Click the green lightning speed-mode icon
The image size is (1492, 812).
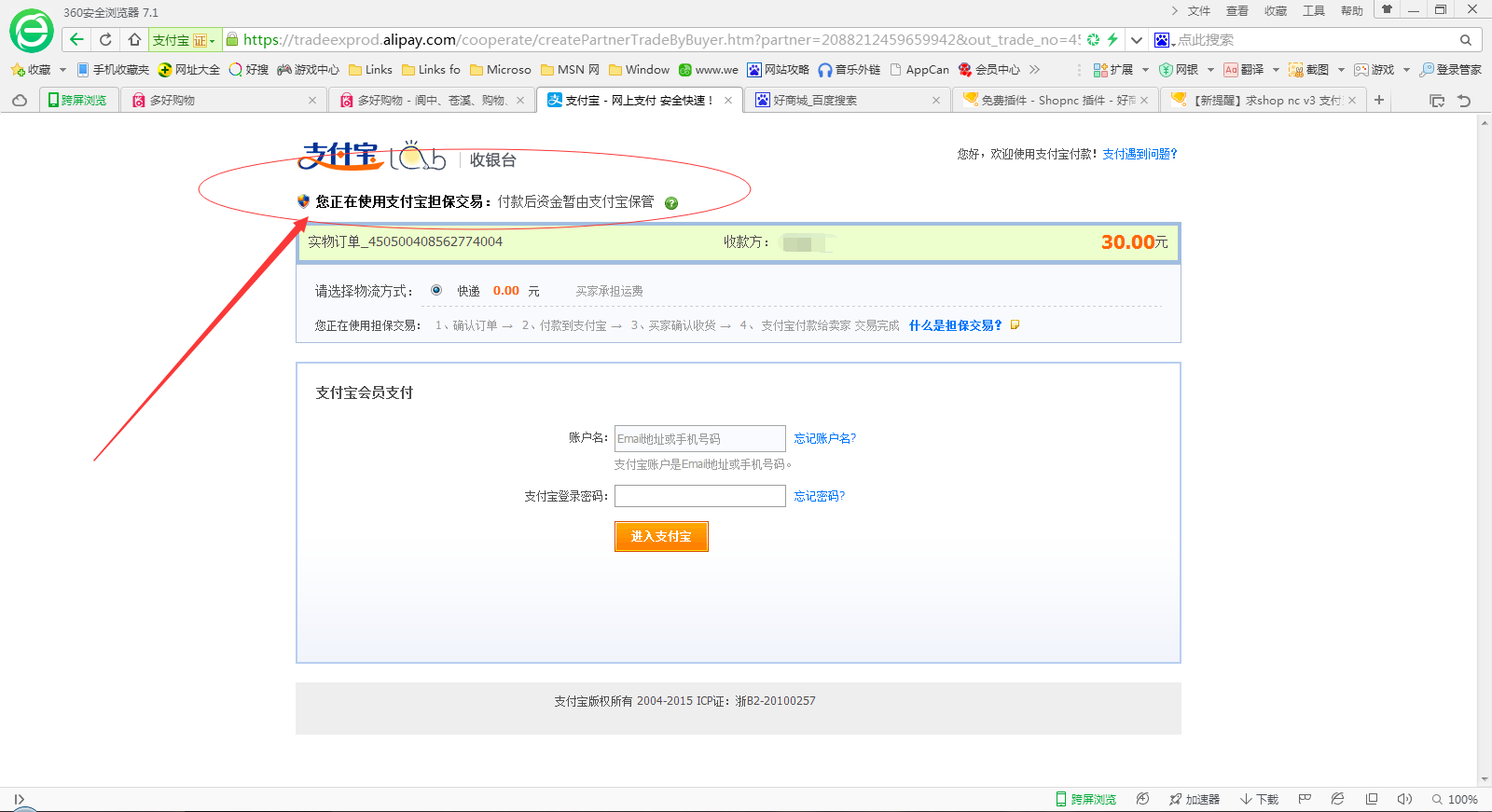click(1112, 39)
